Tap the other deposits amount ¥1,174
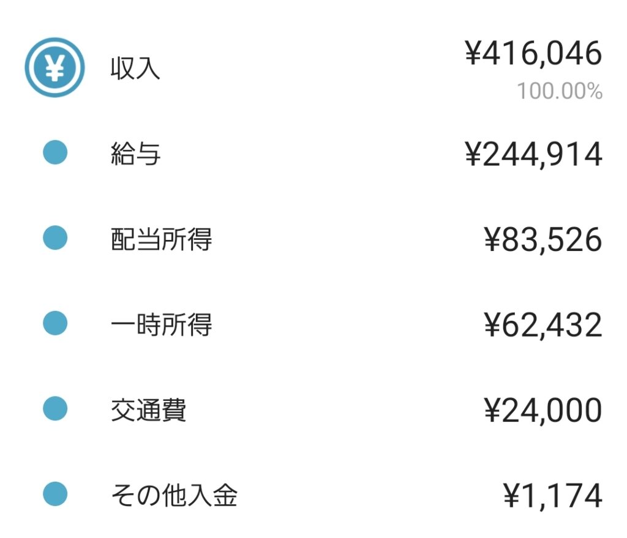This screenshot has height=538, width=627. point(552,496)
